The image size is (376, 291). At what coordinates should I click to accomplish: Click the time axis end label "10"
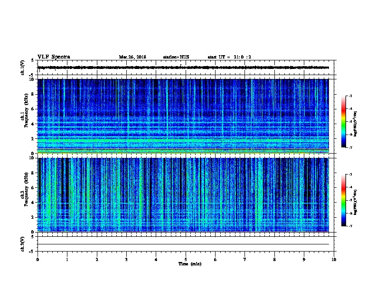click(x=334, y=259)
